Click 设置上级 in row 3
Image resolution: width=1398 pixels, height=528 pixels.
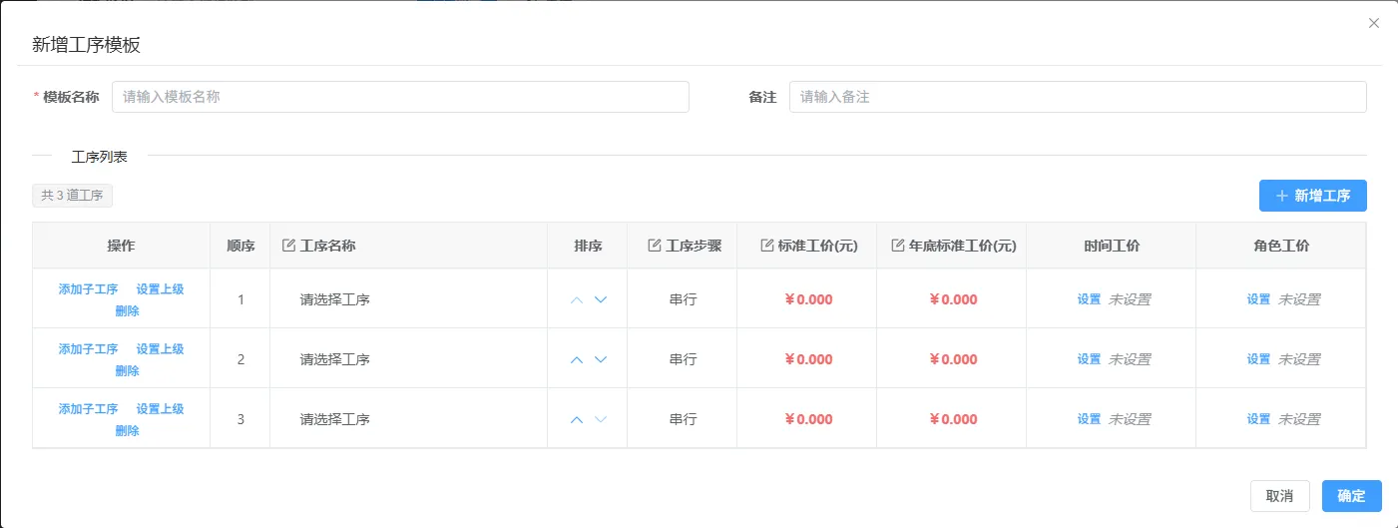161,409
